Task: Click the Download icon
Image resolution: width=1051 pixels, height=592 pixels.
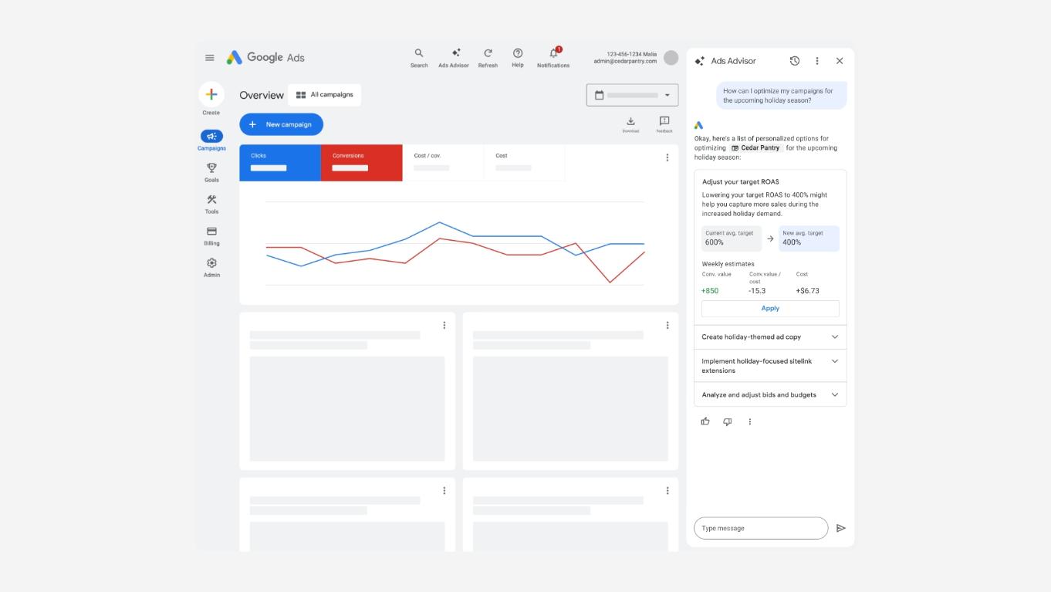Action: click(630, 123)
